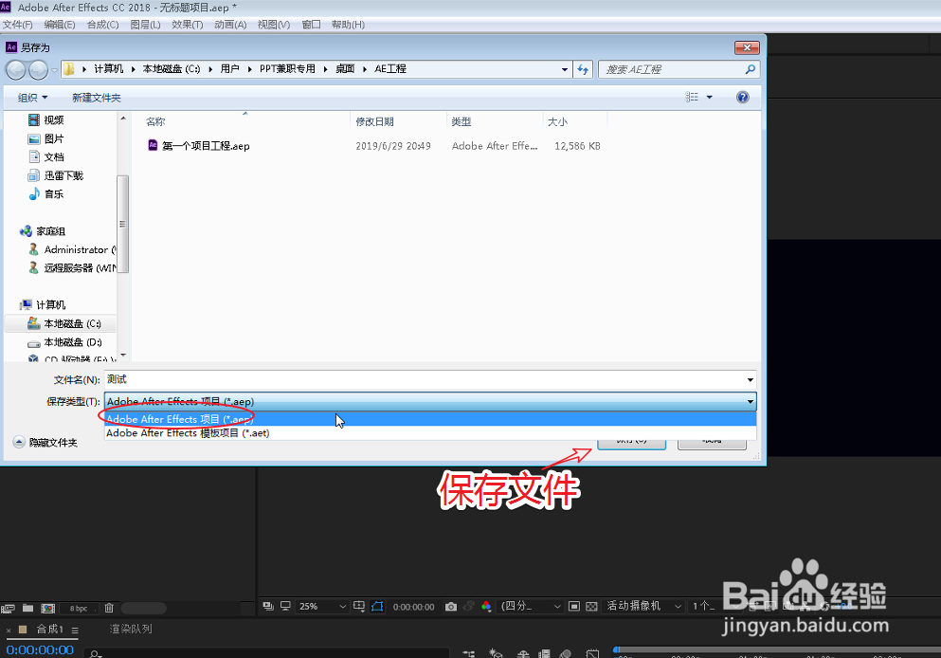Viewport: 941px width, 658px height.
Task: Select the 合成1 timeline tab
Action: click(x=50, y=630)
